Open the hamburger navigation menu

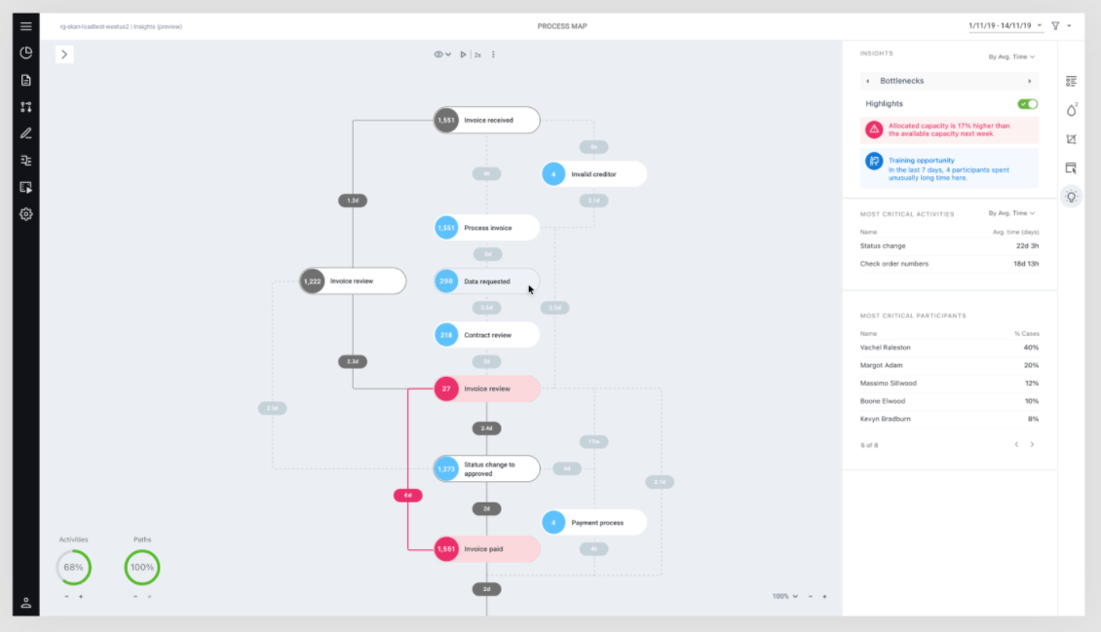(x=25, y=25)
